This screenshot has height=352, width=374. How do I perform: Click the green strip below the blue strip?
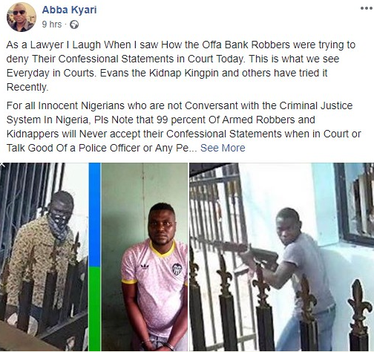pyautogui.click(x=95, y=309)
